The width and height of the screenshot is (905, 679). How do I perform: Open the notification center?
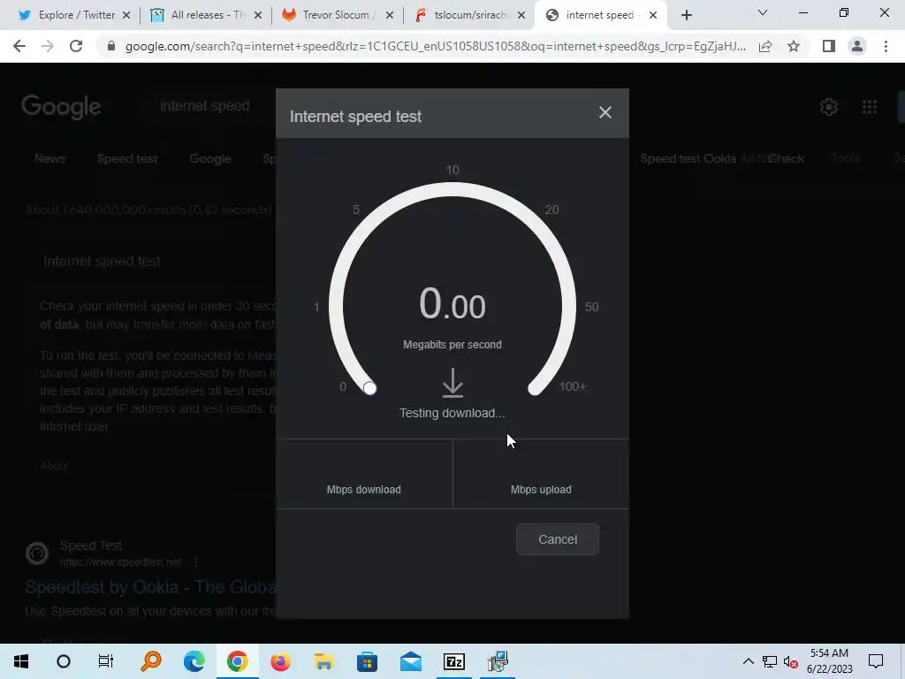(876, 661)
